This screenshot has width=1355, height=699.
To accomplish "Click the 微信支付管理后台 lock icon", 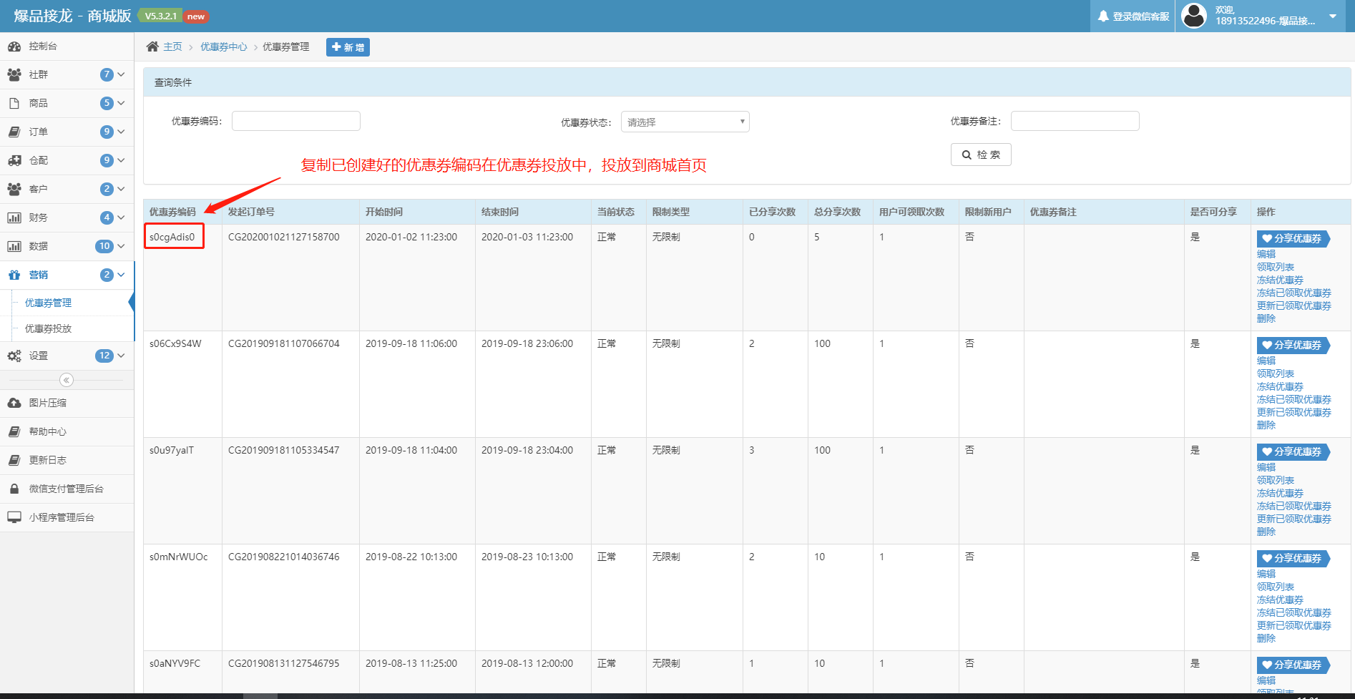I will coord(14,489).
